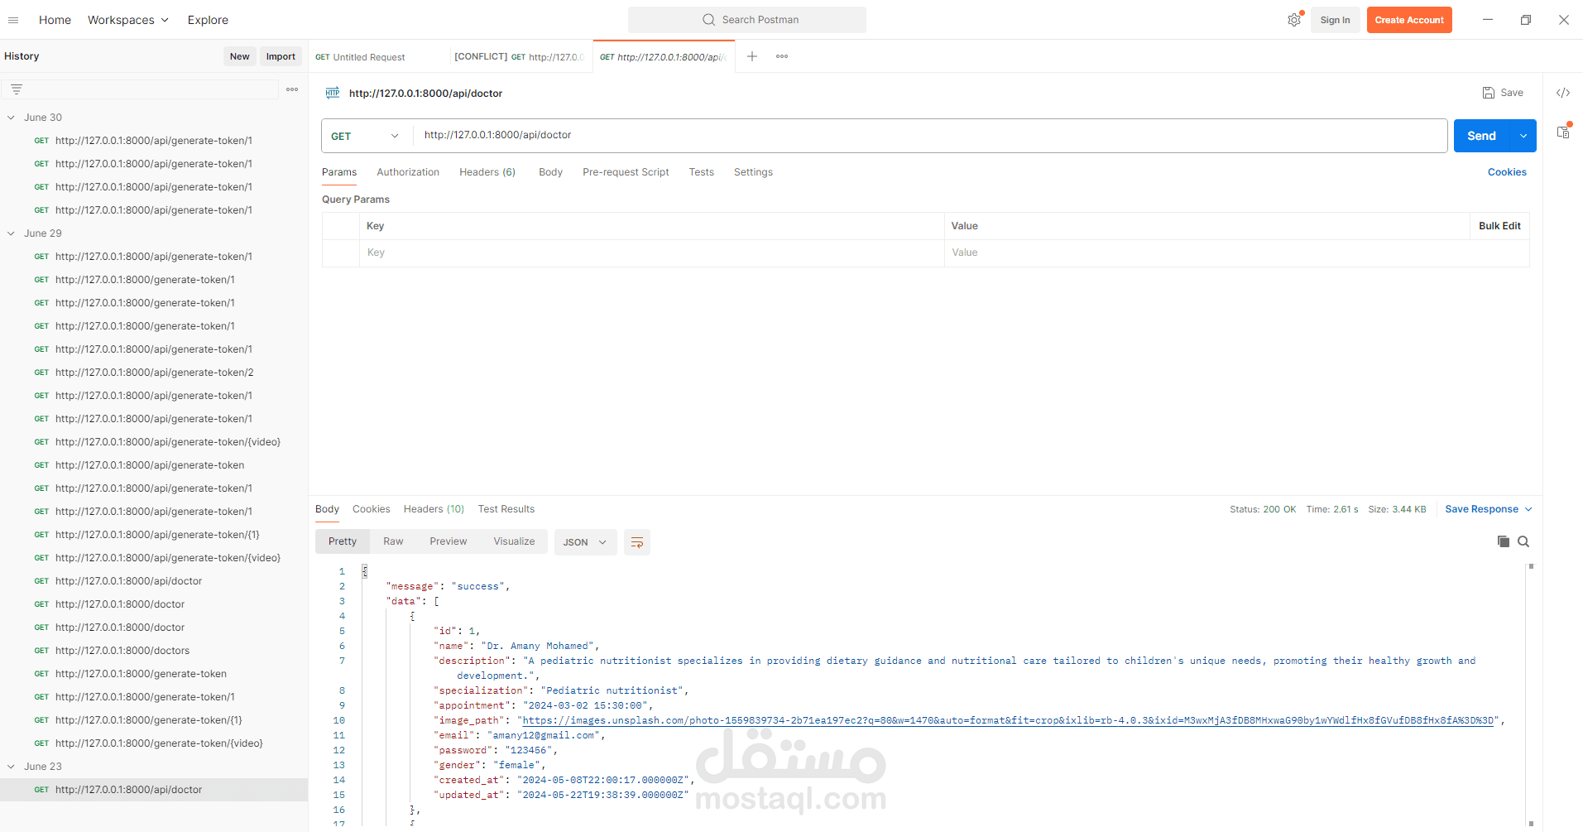
Task: Open the hamburger menu icon
Action: (13, 20)
